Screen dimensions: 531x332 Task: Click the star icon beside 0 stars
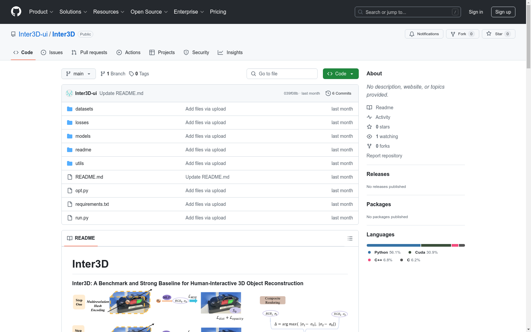(369, 127)
